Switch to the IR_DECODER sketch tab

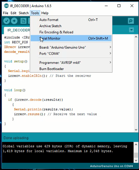pyautogui.click(x=17, y=30)
